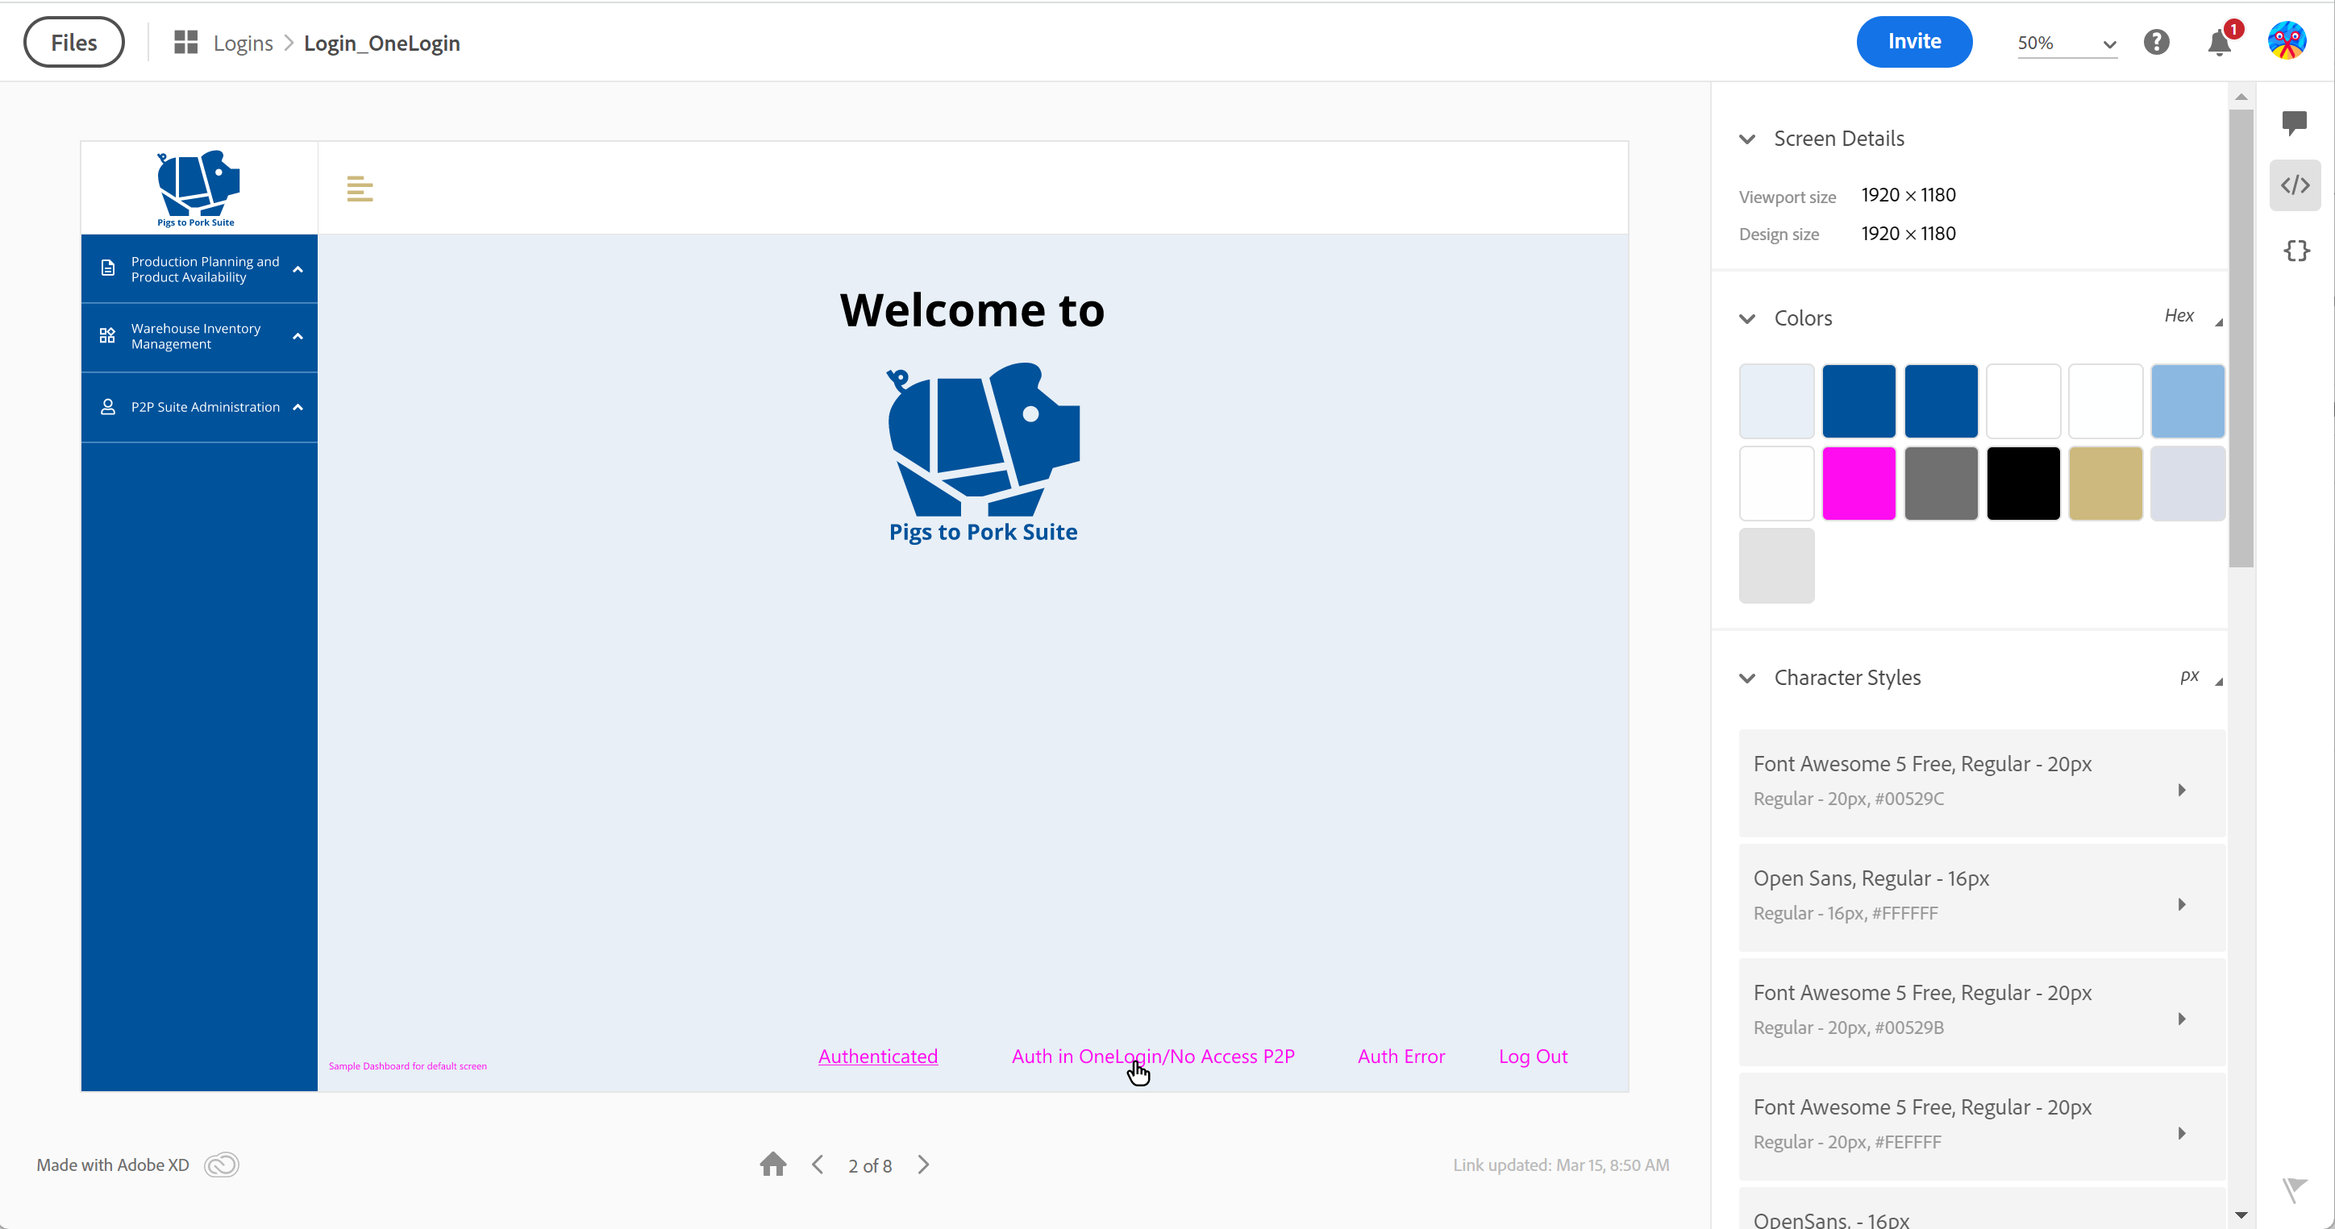The width and height of the screenshot is (2335, 1229).
Task: Collapse the Colors section
Action: tap(1748, 318)
